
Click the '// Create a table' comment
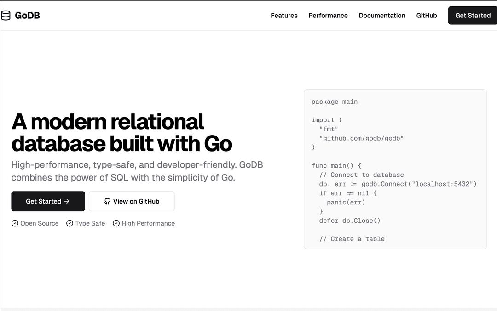[x=352, y=239]
